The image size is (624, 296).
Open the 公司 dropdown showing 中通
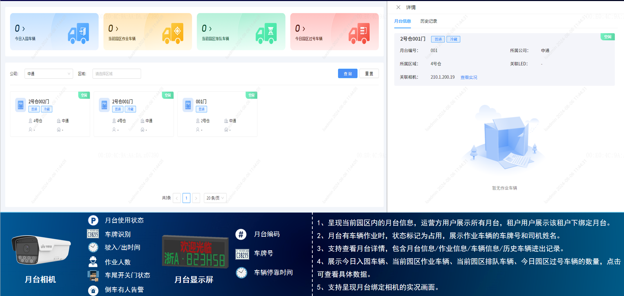(x=49, y=73)
